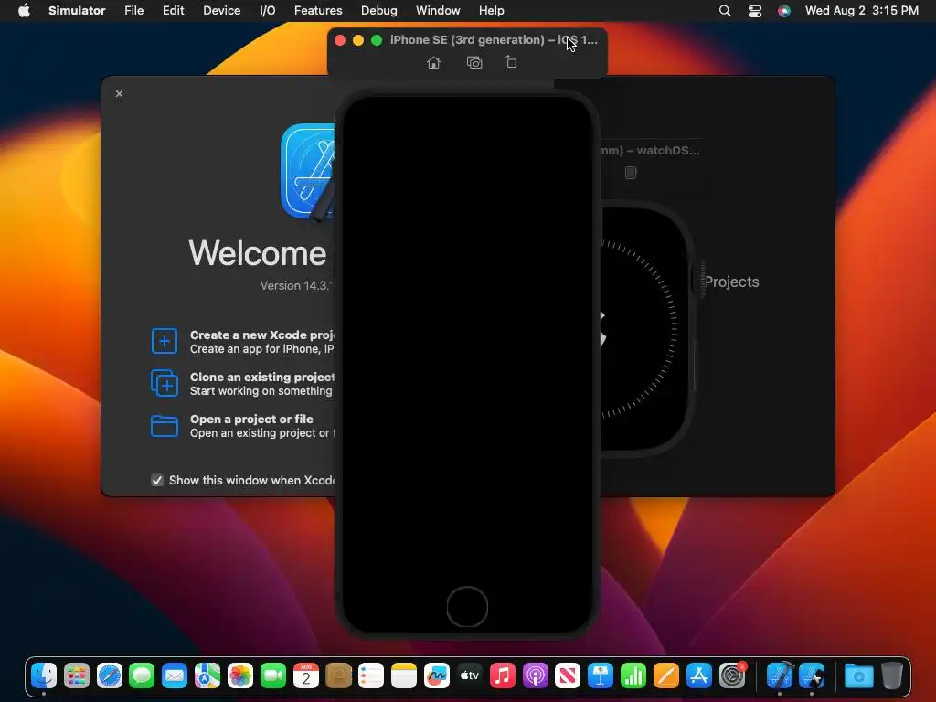This screenshot has width=936, height=702.
Task: Tap the iPhone SE physical home button
Action: click(x=467, y=607)
